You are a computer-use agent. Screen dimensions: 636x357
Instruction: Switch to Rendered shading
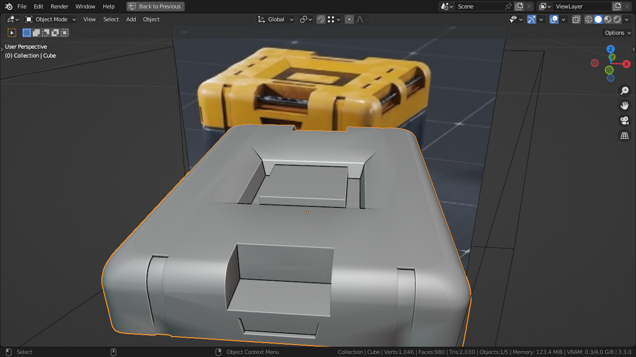pyautogui.click(x=617, y=19)
